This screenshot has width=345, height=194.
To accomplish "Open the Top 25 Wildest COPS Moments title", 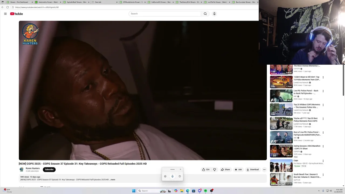I will (307, 106).
